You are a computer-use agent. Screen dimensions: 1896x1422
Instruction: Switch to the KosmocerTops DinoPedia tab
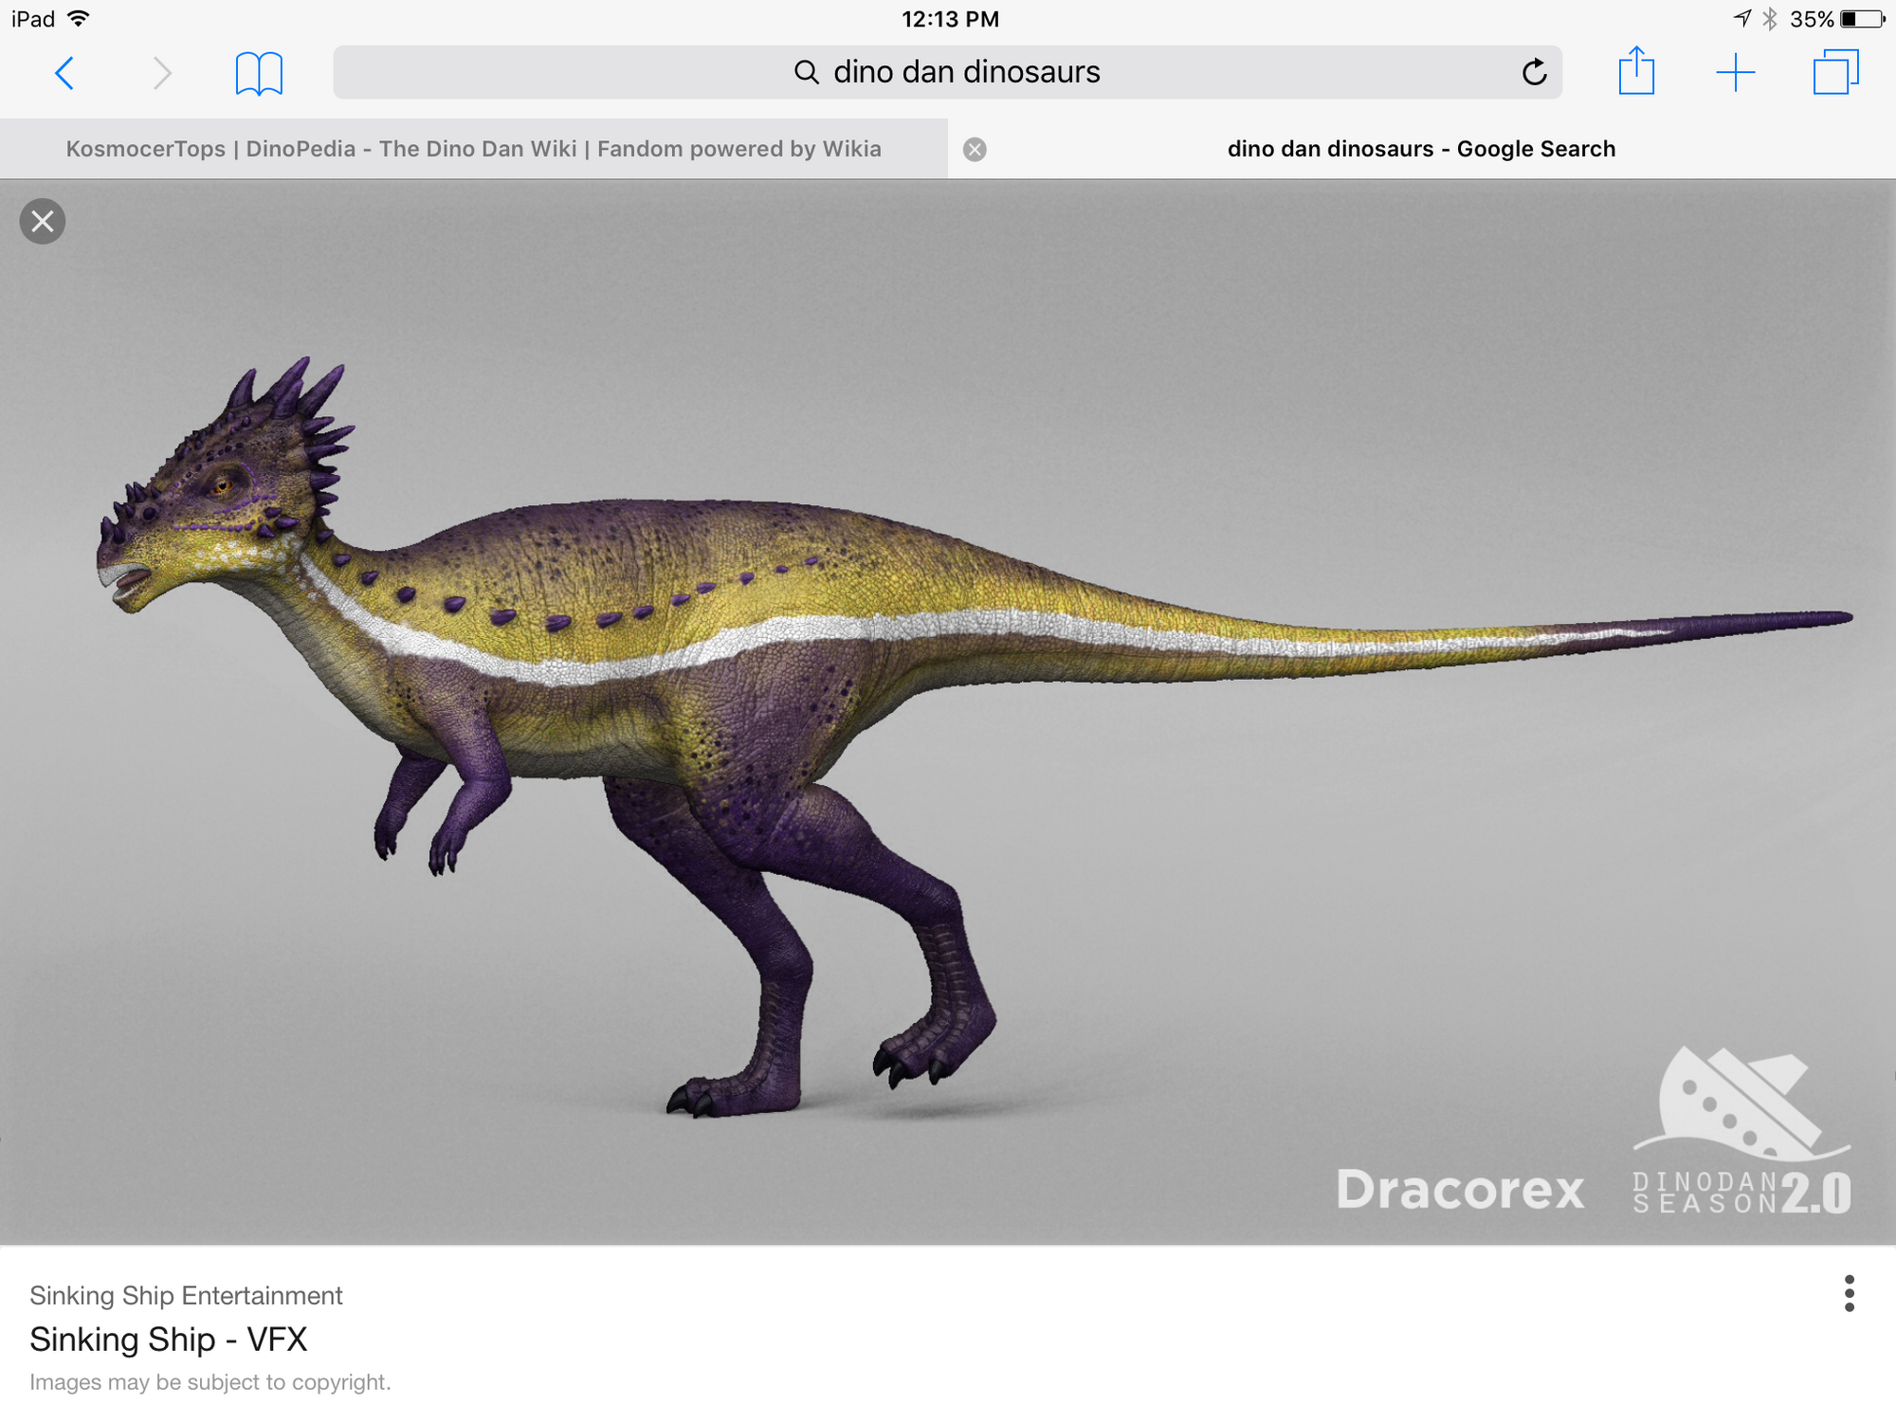pos(474,149)
